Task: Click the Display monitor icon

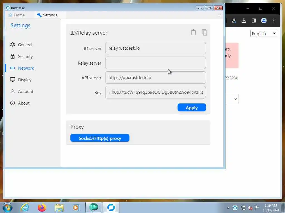Action: pos(12,80)
